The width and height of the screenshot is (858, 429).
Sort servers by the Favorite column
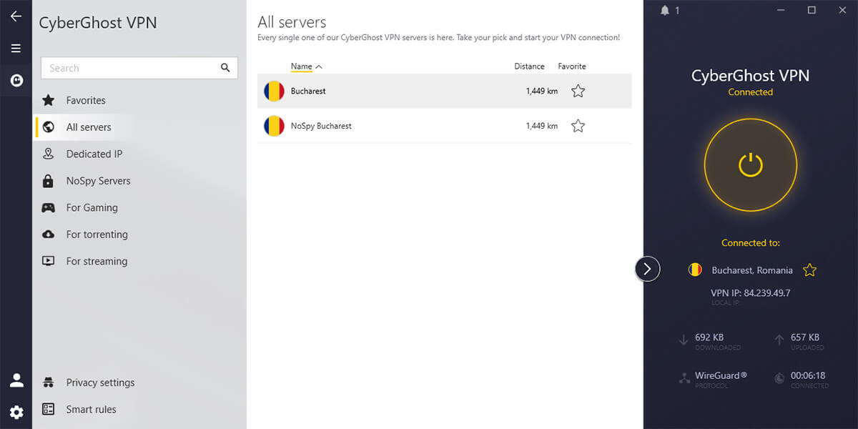(572, 66)
